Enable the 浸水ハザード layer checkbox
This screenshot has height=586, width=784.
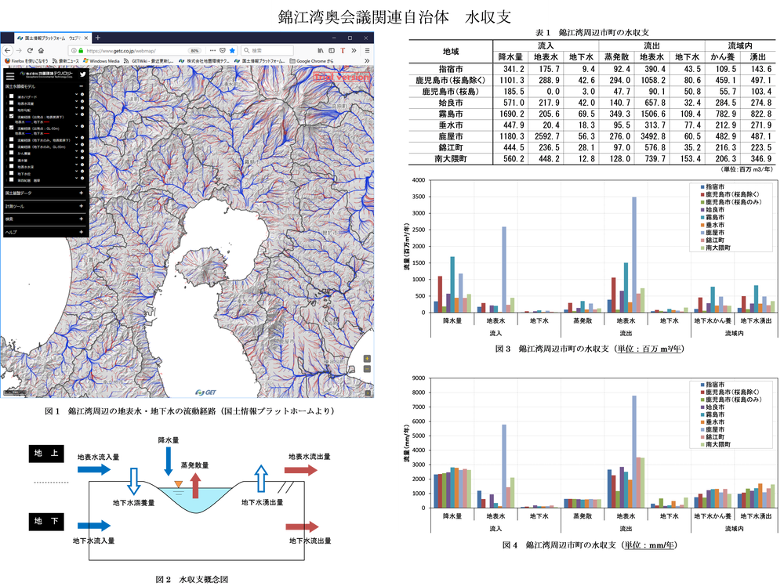[x=12, y=96]
